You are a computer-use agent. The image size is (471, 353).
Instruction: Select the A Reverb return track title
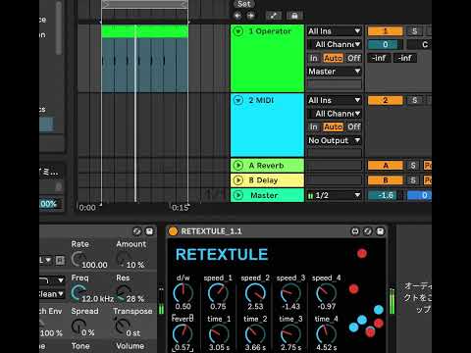tap(266, 166)
